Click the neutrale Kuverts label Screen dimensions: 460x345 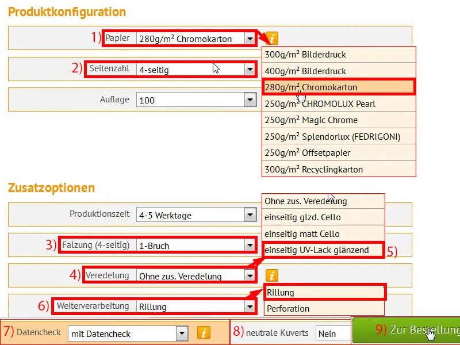click(277, 333)
